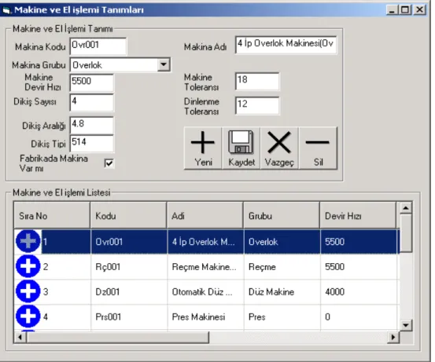Screen dimensions: 435x362
Task: Click the list's scroll down arrow
Action: click(x=406, y=325)
